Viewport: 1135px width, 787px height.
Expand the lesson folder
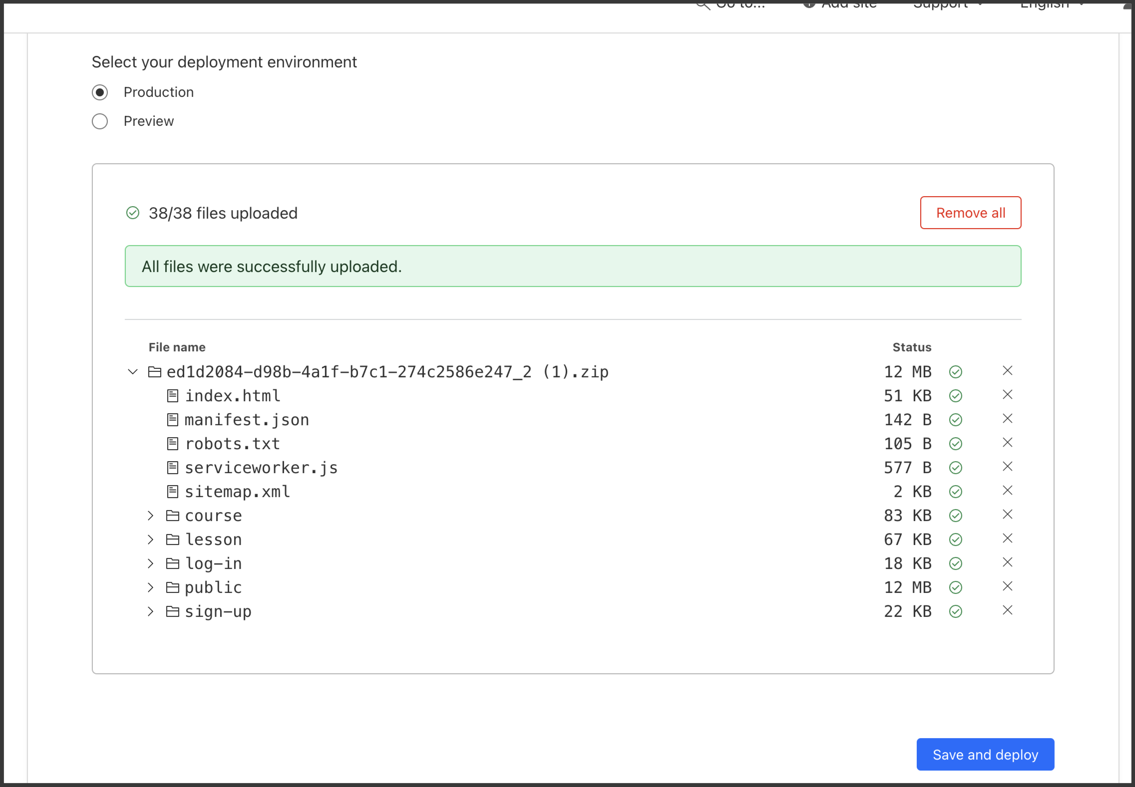(x=151, y=539)
